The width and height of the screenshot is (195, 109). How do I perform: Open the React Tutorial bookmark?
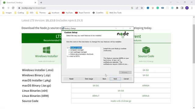83,13
